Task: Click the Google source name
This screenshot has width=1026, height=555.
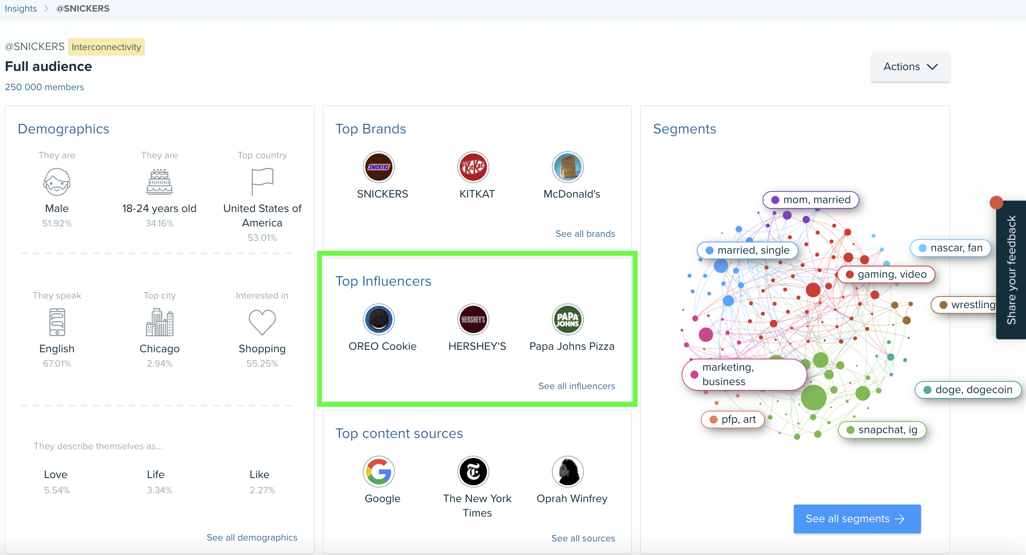Action: click(x=382, y=498)
